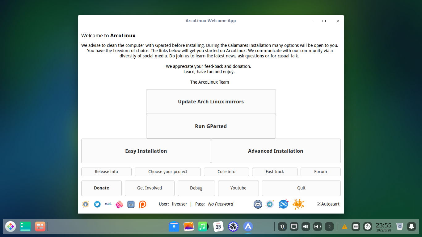422x237 pixels.
Task: Open the image viewer dock icon
Action: click(x=189, y=227)
